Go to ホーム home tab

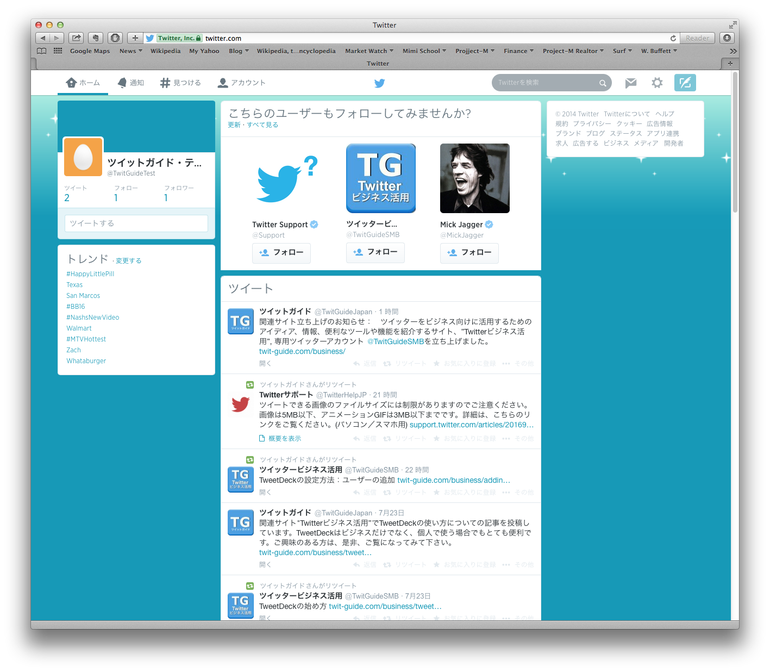(x=83, y=83)
